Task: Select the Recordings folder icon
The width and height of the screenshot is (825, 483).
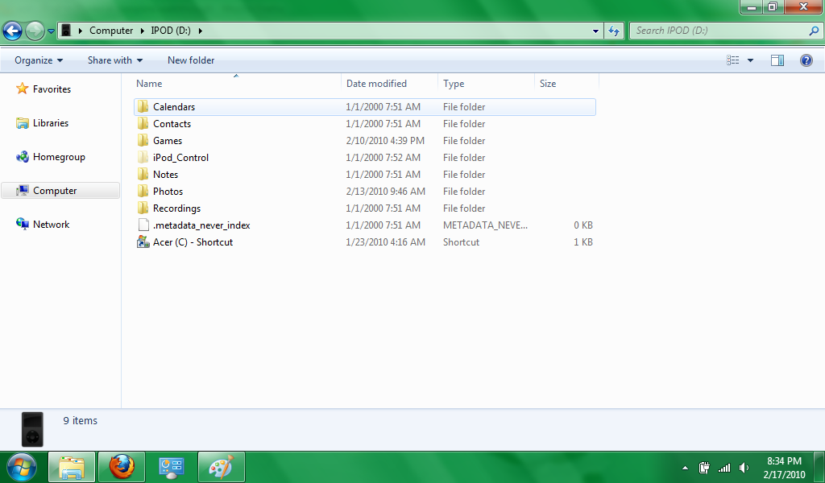Action: pyautogui.click(x=143, y=208)
